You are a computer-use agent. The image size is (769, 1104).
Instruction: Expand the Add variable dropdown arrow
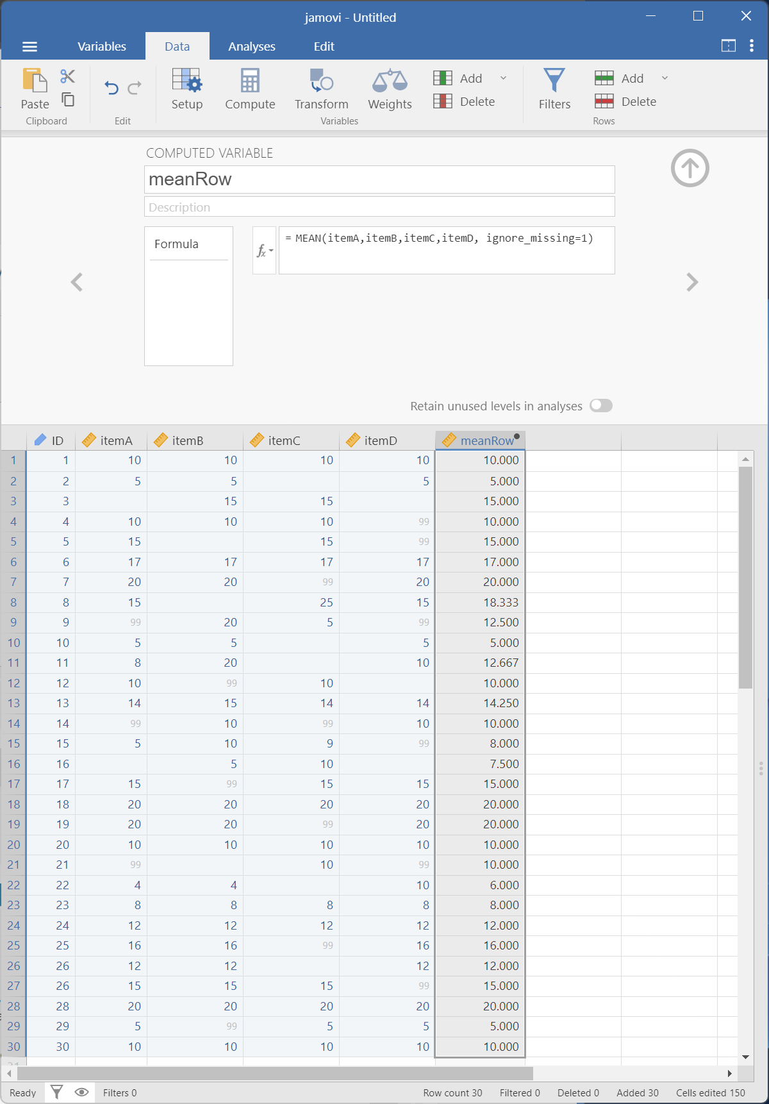(x=504, y=78)
